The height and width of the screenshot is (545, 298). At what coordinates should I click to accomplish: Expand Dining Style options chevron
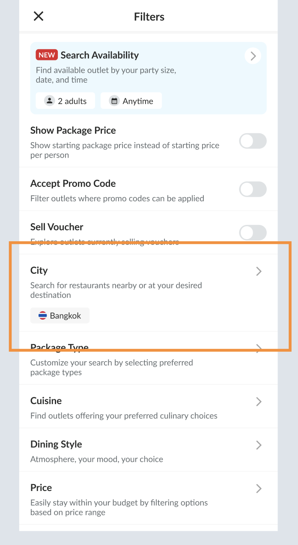click(x=259, y=445)
